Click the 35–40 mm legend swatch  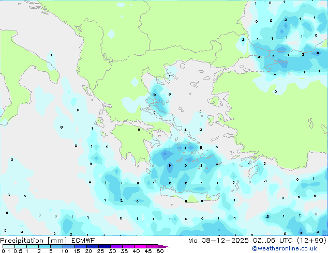coord(128,246)
